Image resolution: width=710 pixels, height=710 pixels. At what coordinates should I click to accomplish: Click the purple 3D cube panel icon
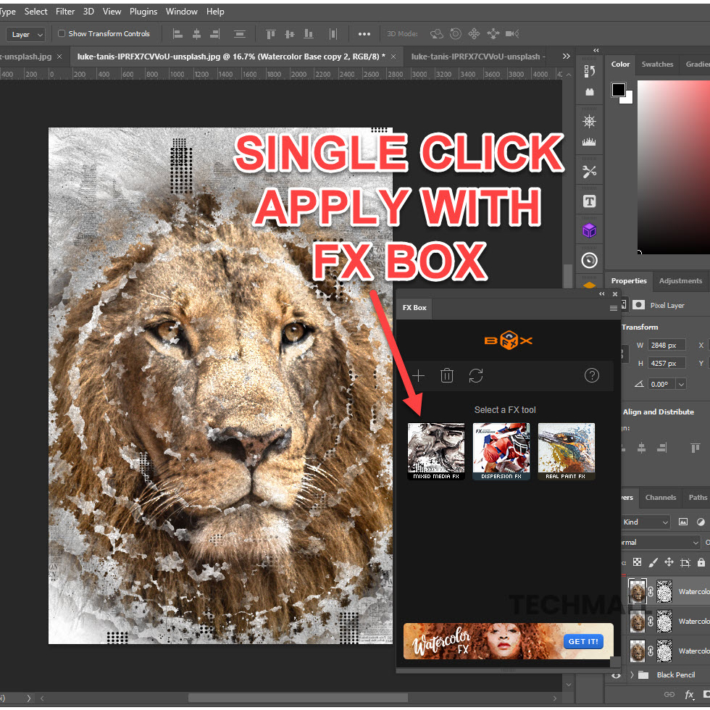(x=589, y=230)
